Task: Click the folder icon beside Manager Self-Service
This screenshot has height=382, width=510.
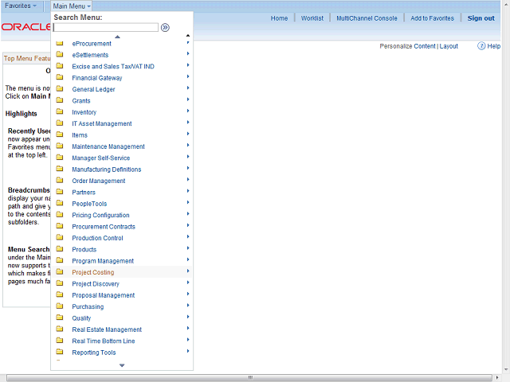Action: pyautogui.click(x=60, y=158)
